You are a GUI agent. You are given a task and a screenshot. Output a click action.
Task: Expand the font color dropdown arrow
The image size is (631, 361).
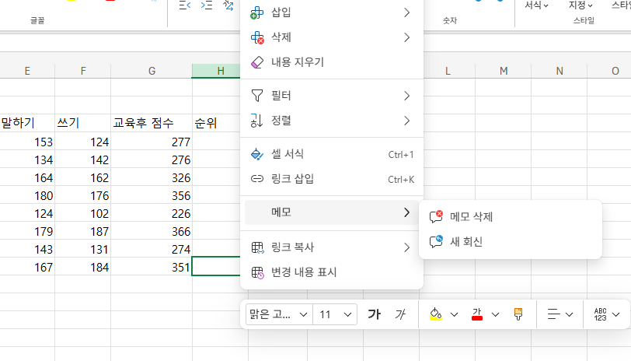coord(495,314)
